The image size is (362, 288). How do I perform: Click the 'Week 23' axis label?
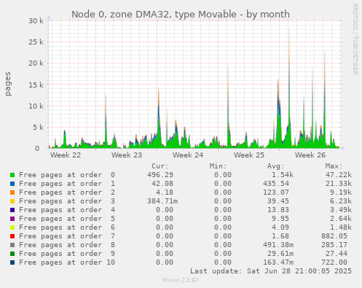coord(127,155)
